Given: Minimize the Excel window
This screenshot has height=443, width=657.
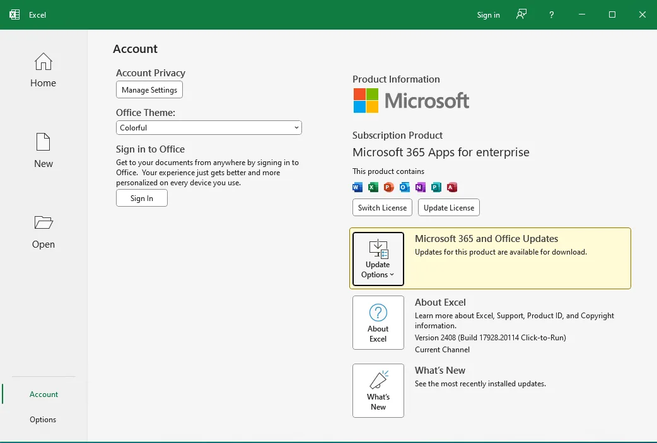Looking at the screenshot, I should tap(581, 14).
